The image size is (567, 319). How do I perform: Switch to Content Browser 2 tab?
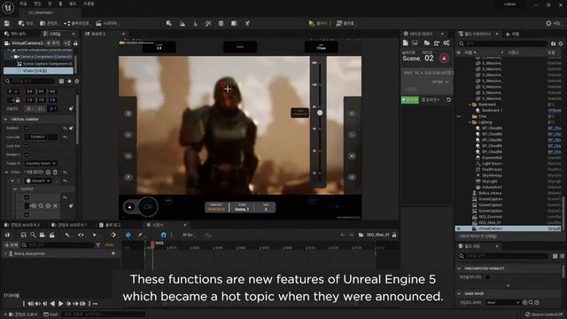[x=22, y=225]
